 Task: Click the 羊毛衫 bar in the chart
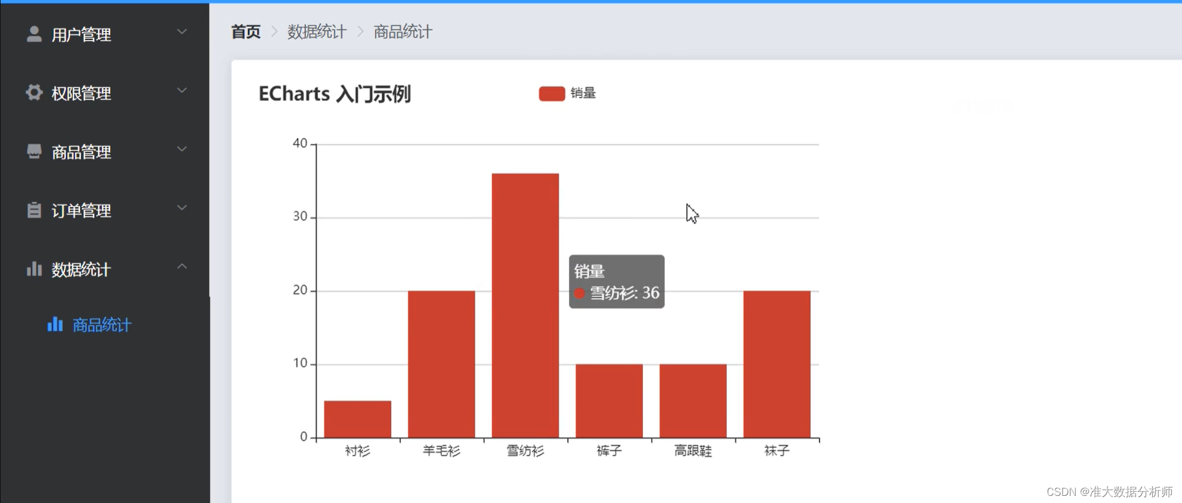point(441,364)
